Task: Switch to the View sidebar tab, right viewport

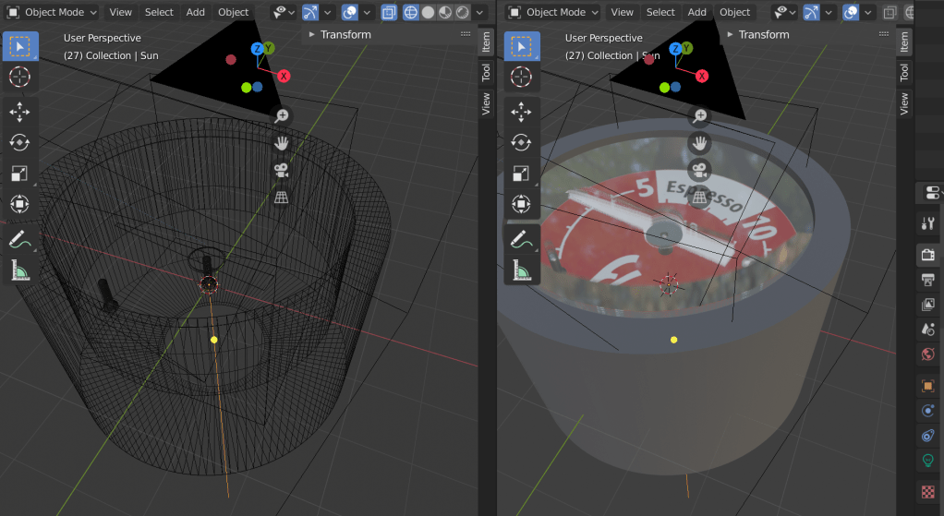Action: click(903, 103)
